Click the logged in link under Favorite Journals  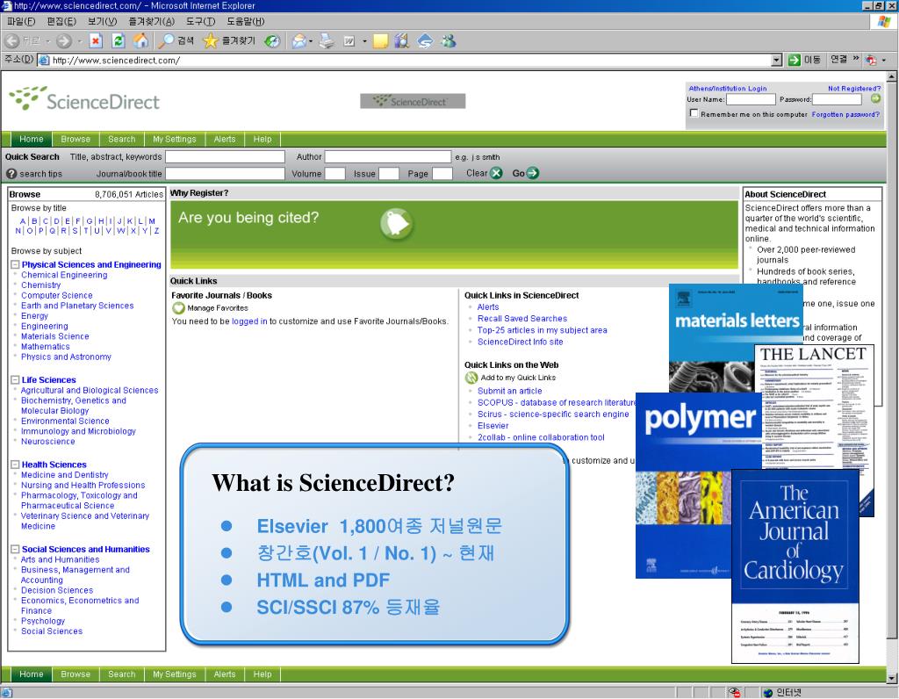tap(248, 321)
